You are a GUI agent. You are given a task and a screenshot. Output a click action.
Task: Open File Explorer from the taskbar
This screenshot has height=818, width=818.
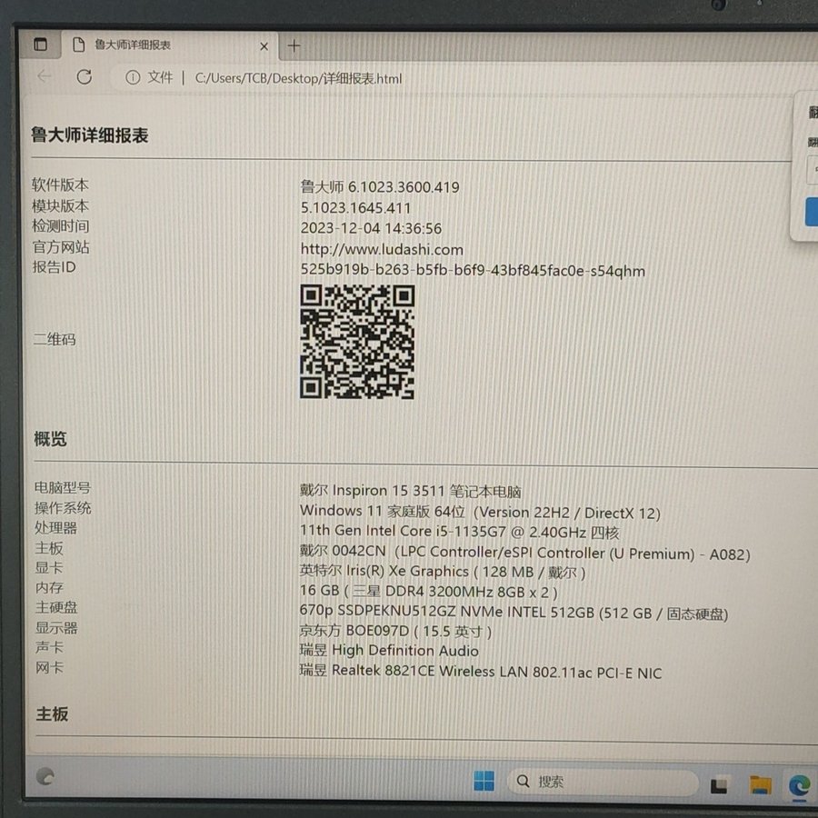coord(761,785)
